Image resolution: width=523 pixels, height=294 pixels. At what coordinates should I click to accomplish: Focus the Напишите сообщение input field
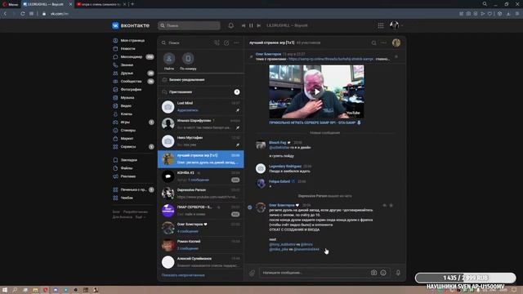click(314, 273)
